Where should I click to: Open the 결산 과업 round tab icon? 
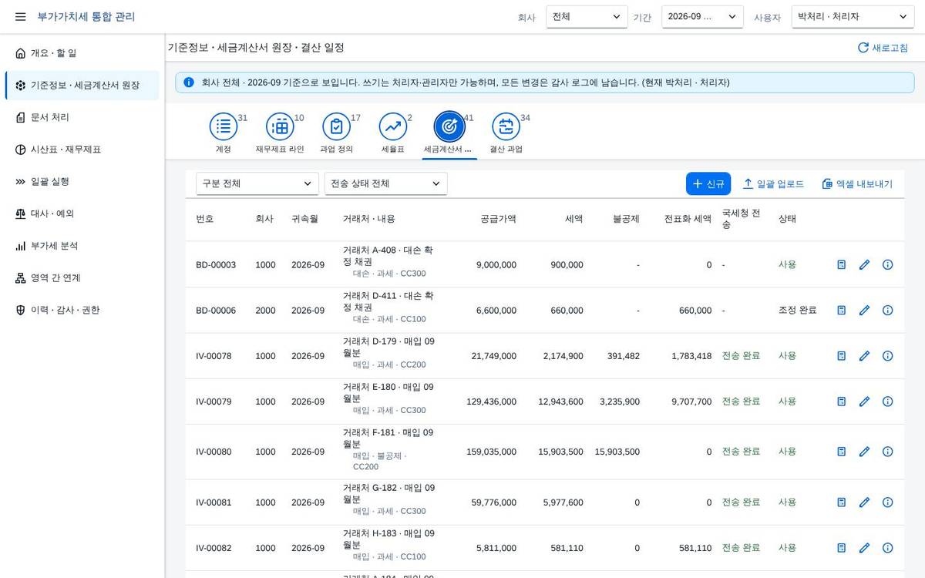506,126
